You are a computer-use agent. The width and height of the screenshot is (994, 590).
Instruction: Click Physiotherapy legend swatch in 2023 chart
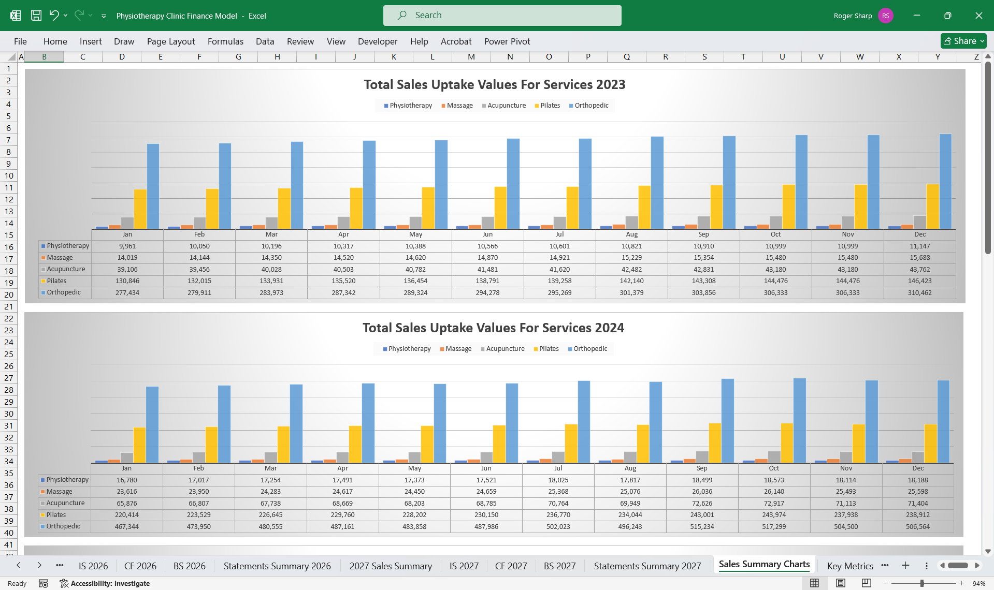(386, 106)
